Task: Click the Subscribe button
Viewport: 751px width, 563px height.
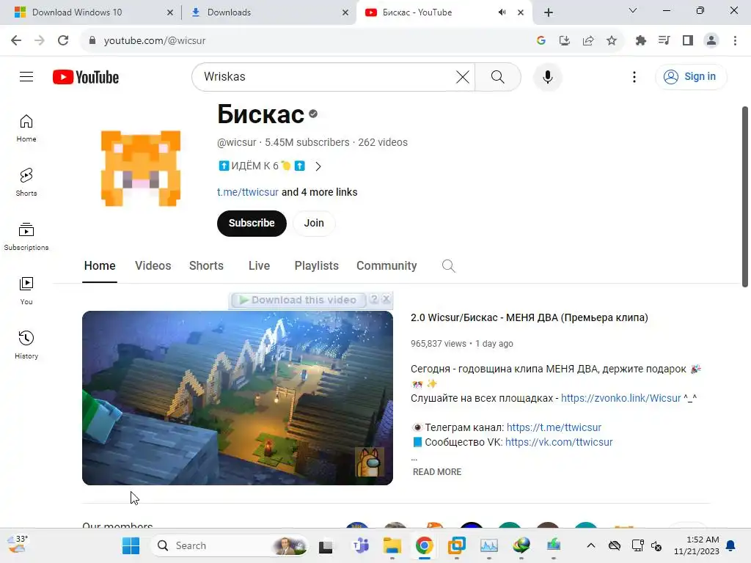Action: [252, 223]
